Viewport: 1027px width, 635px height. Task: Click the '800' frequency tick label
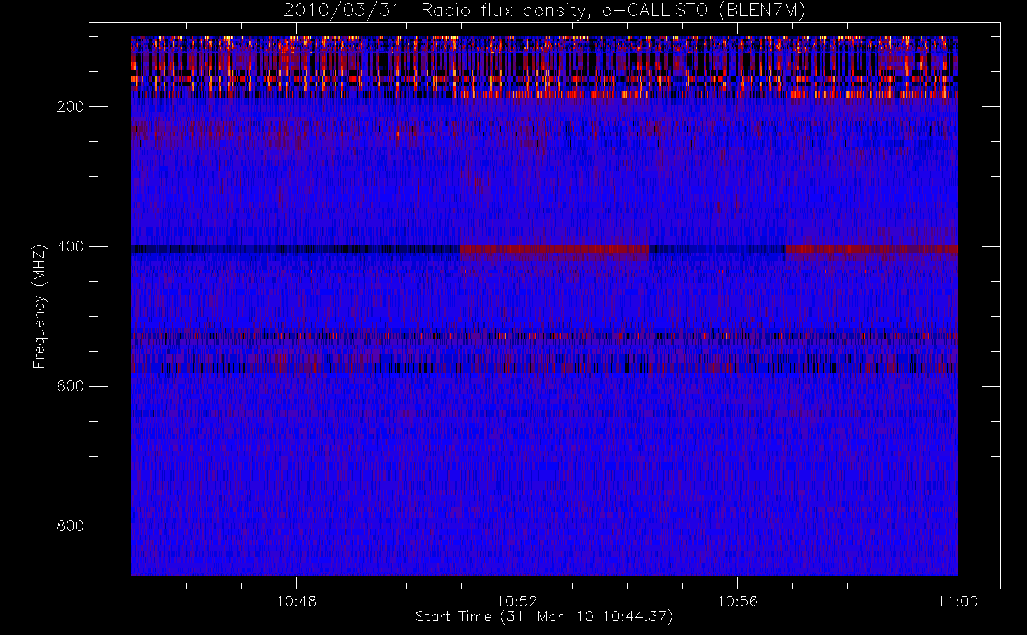tap(70, 526)
